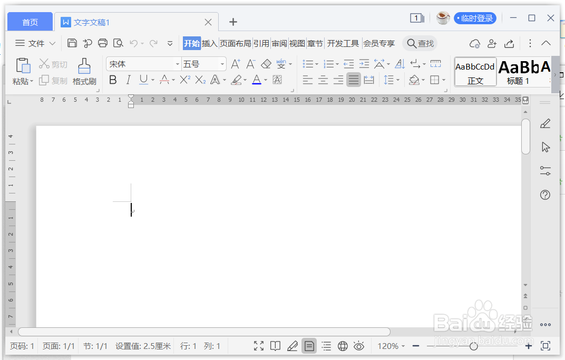Click the 查找 search button
This screenshot has height=360, width=565.
(420, 43)
